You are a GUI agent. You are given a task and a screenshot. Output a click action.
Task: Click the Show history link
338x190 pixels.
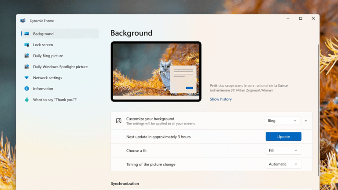pos(221,99)
